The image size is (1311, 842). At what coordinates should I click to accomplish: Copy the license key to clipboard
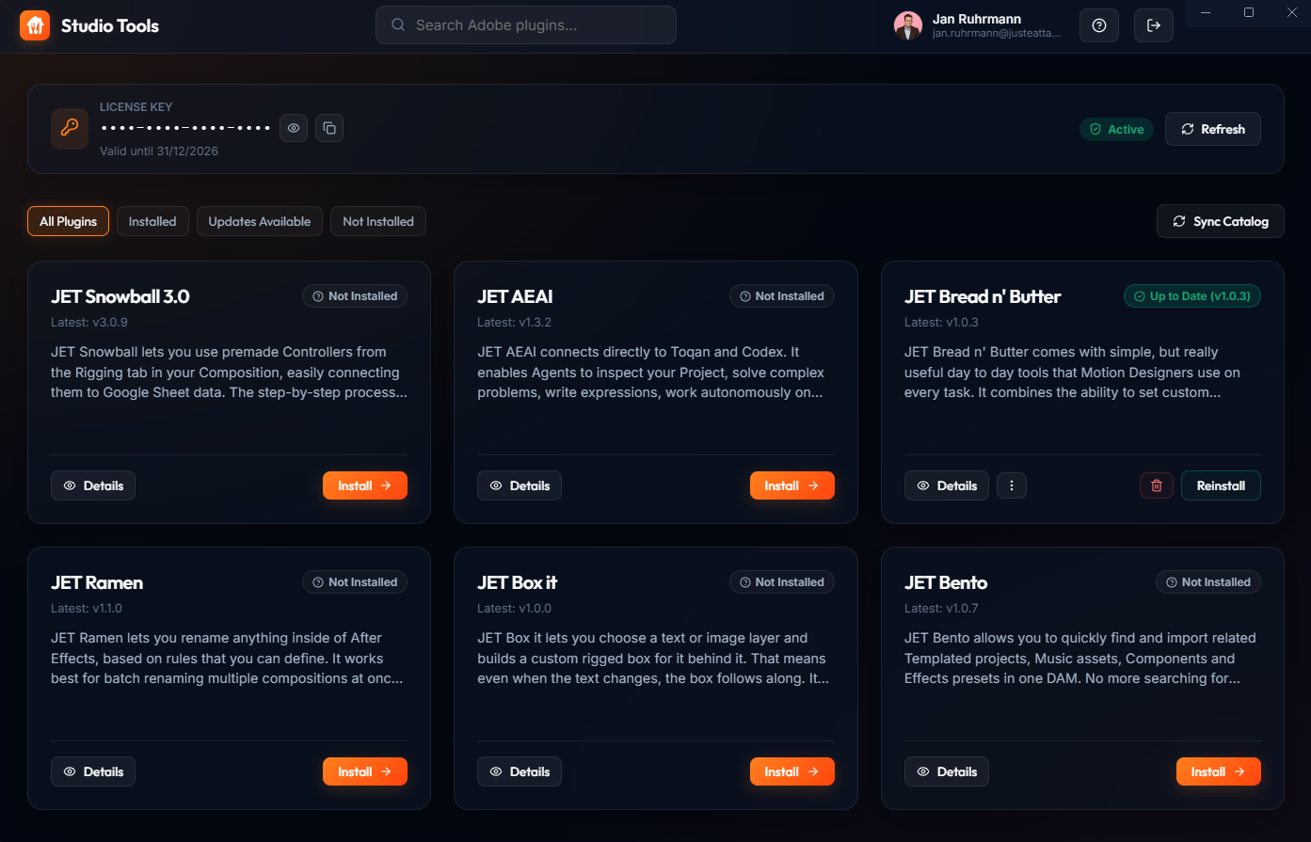pyautogui.click(x=329, y=128)
